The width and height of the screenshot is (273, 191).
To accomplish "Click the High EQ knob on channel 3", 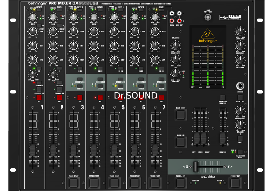I will (73, 31).
